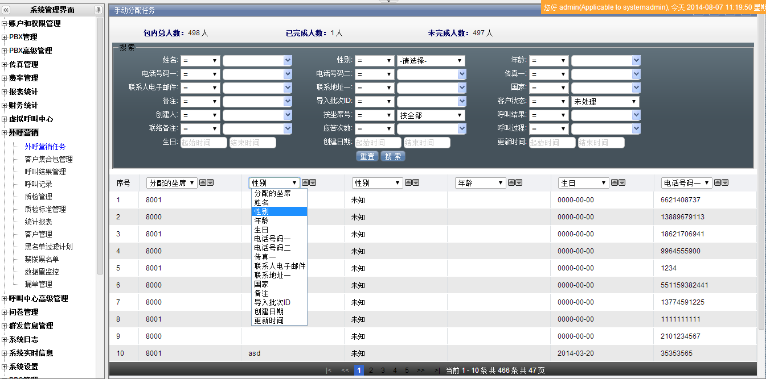Choose 电话号码二 from the open column list
Image resolution: width=766 pixels, height=379 pixels.
pyautogui.click(x=272, y=248)
